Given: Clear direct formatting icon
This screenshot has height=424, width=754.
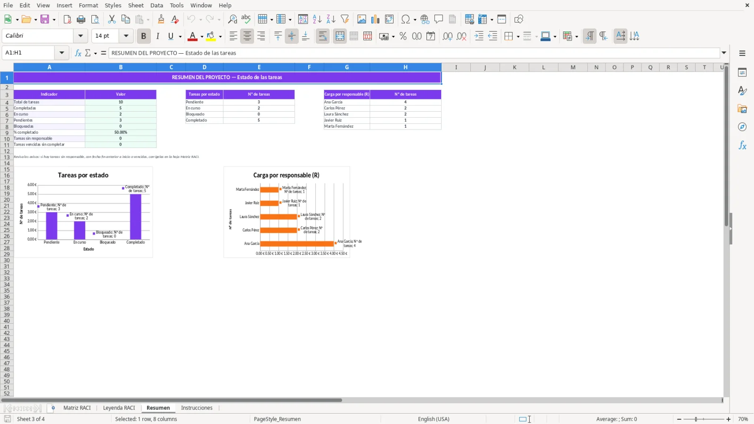Looking at the screenshot, I should (175, 19).
